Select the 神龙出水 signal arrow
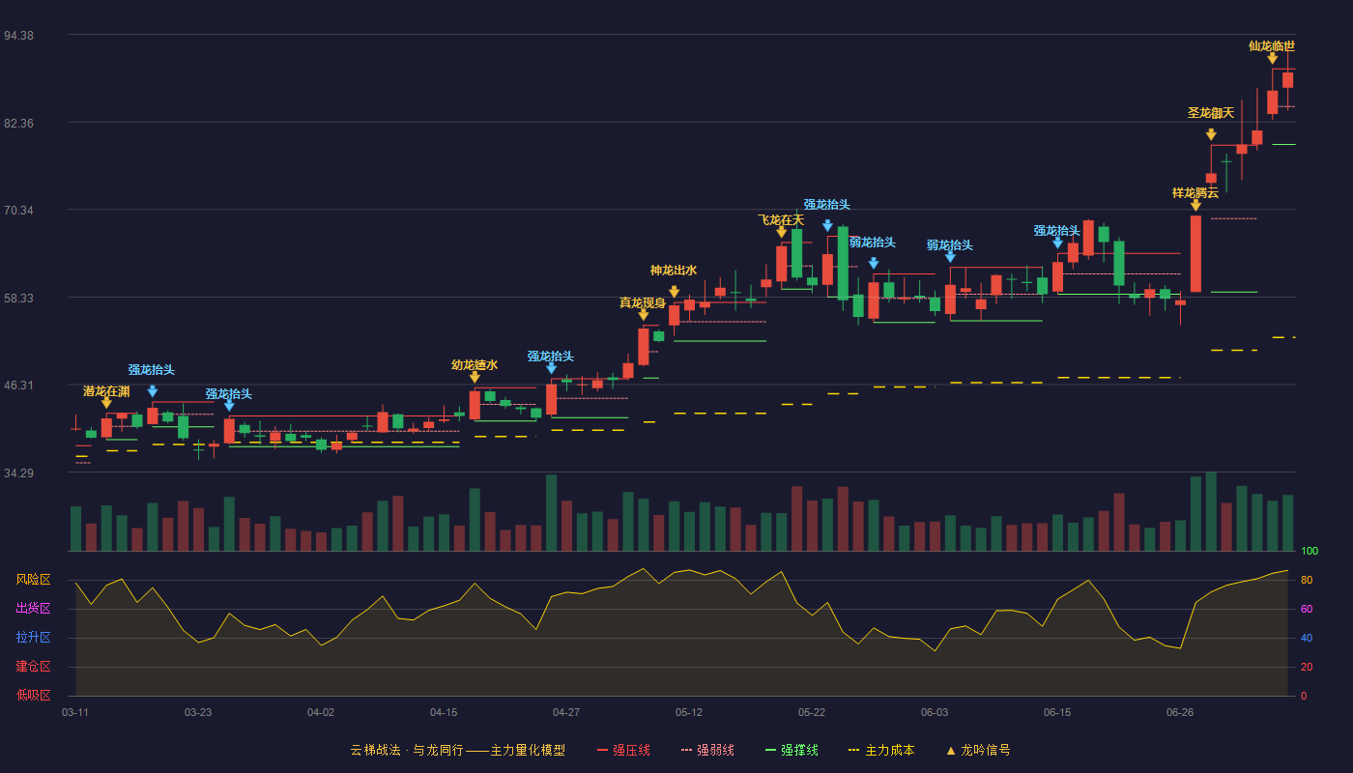1353x773 pixels. pos(674,292)
